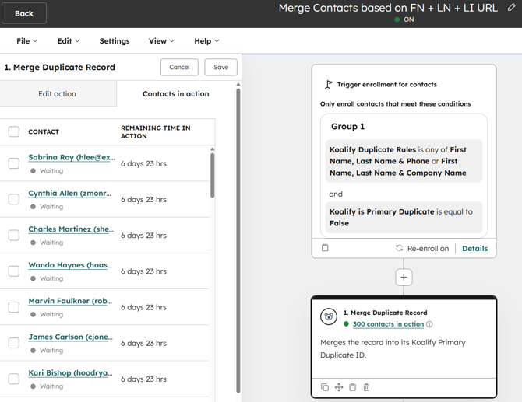The height and width of the screenshot is (402, 522).
Task: Click the CONTACT column header
Action: coord(44,132)
